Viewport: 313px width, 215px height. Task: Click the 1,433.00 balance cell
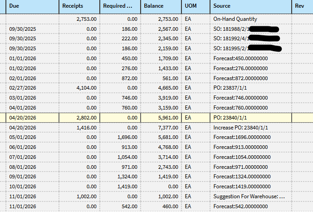(x=161, y=68)
